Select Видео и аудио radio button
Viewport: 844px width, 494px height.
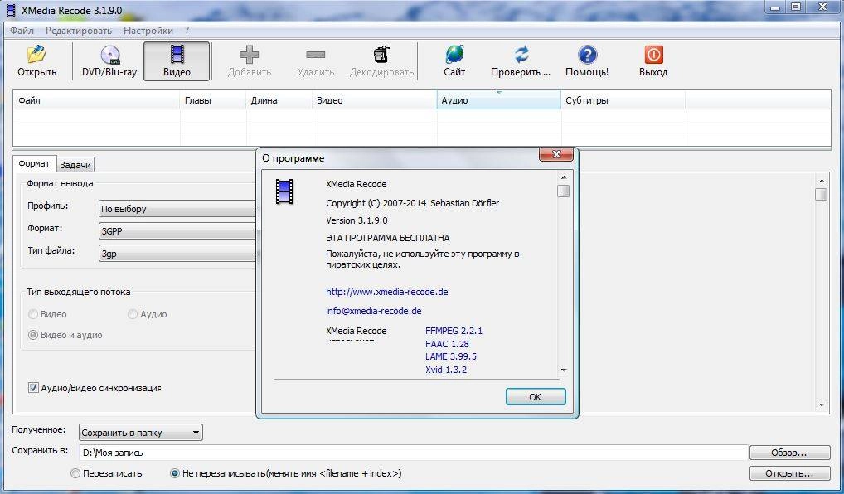[33, 335]
